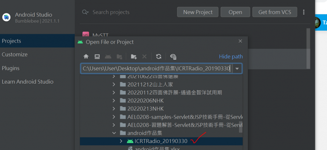Click the Hide path link
The height and width of the screenshot is (150, 327).
[231, 56]
